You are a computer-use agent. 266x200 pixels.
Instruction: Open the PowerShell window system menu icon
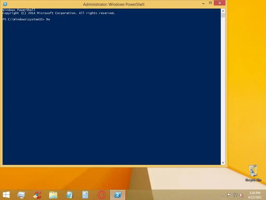click(5, 4)
